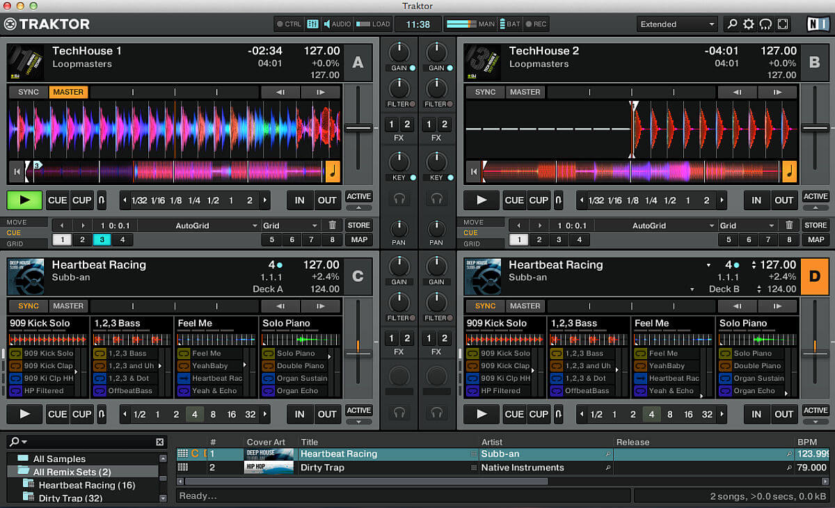Click the STORE button on Deck A
835x508 pixels.
tap(359, 225)
